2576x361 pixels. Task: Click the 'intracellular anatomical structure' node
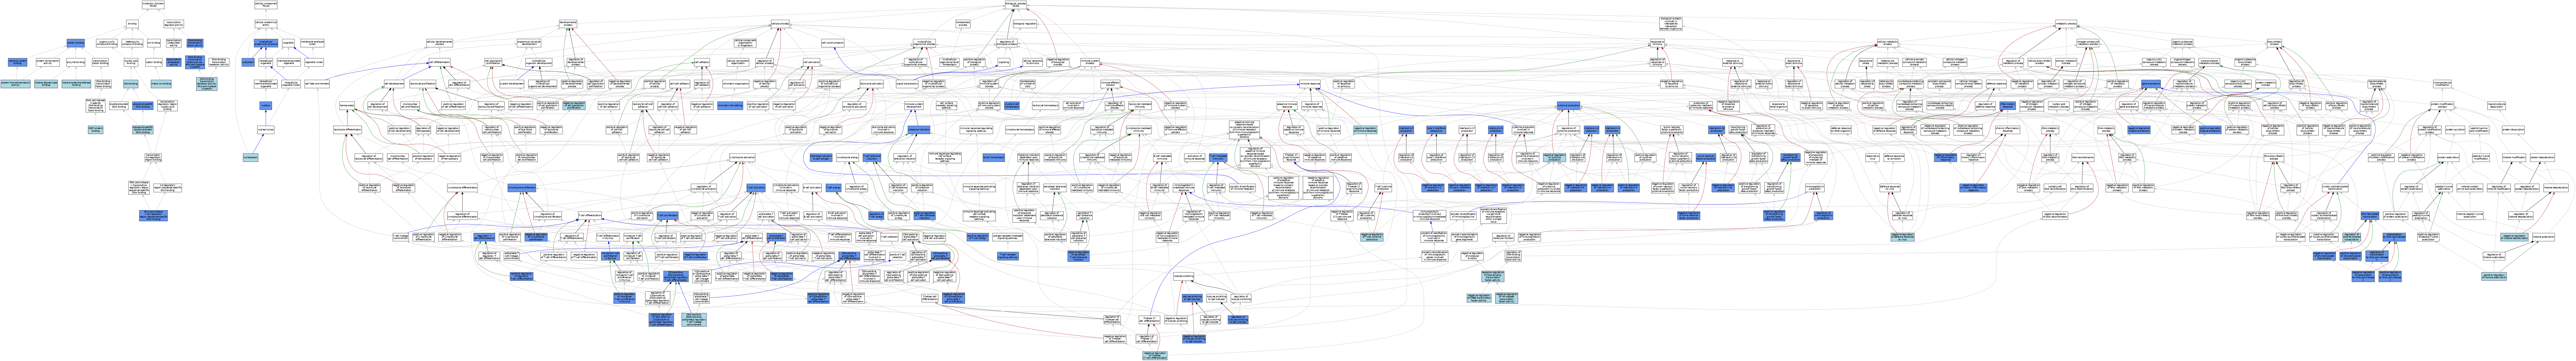(266, 43)
